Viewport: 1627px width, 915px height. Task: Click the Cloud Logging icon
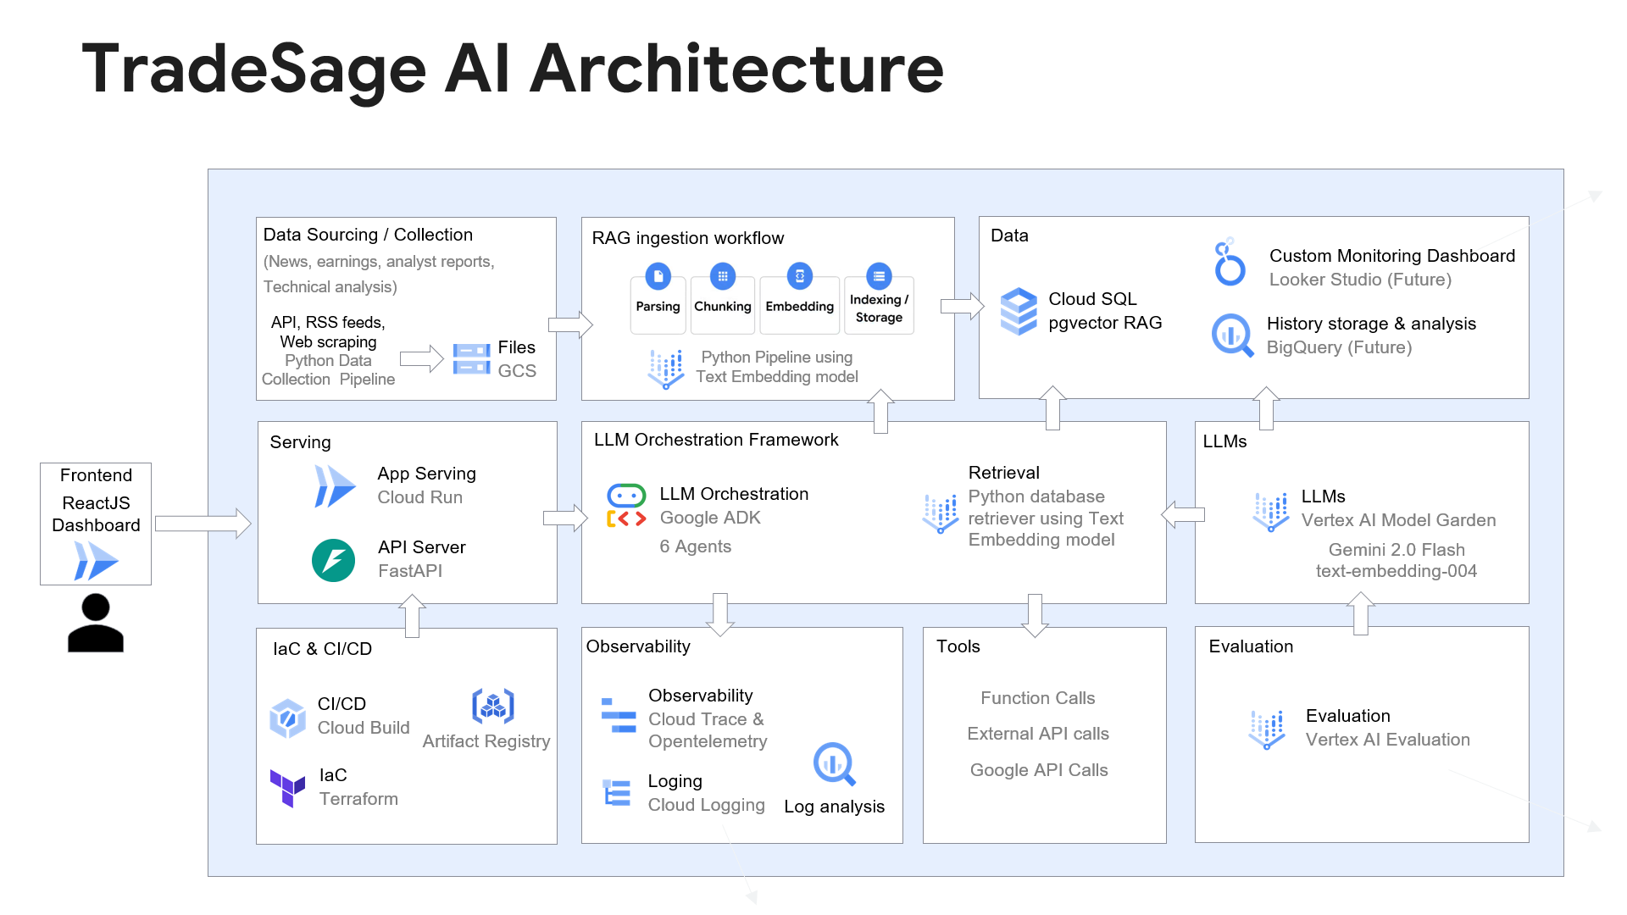[617, 792]
